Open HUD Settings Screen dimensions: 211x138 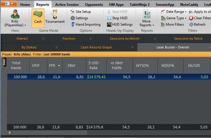coord(120,24)
